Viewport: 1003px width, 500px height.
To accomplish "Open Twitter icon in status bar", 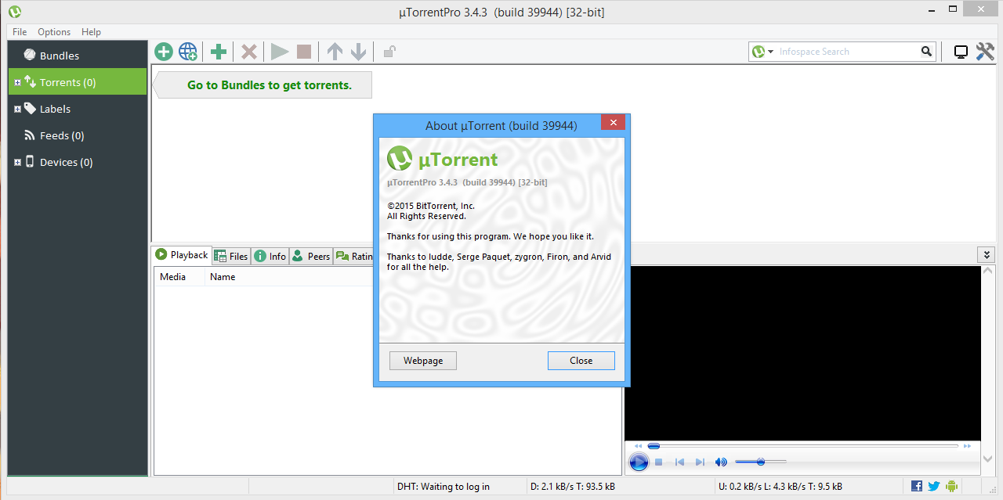I will 934,486.
